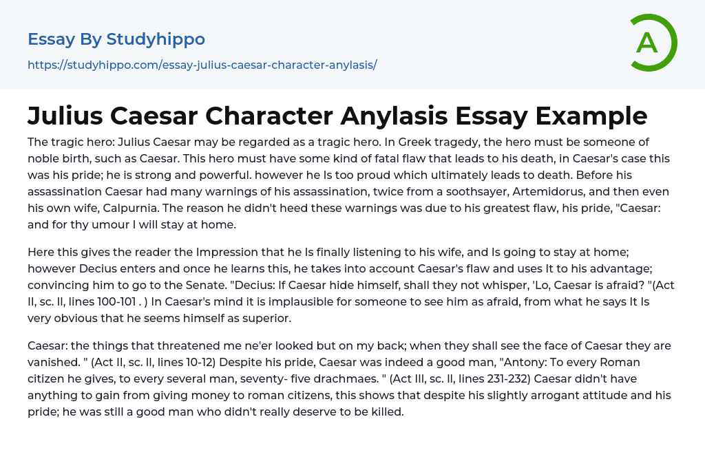Screen dimensions: 705x459
Task: Select the word "Studyhippo" in the header
Action: click(156, 39)
